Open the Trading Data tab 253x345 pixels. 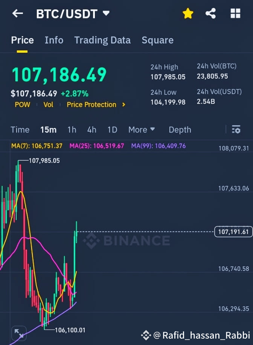[102, 40]
